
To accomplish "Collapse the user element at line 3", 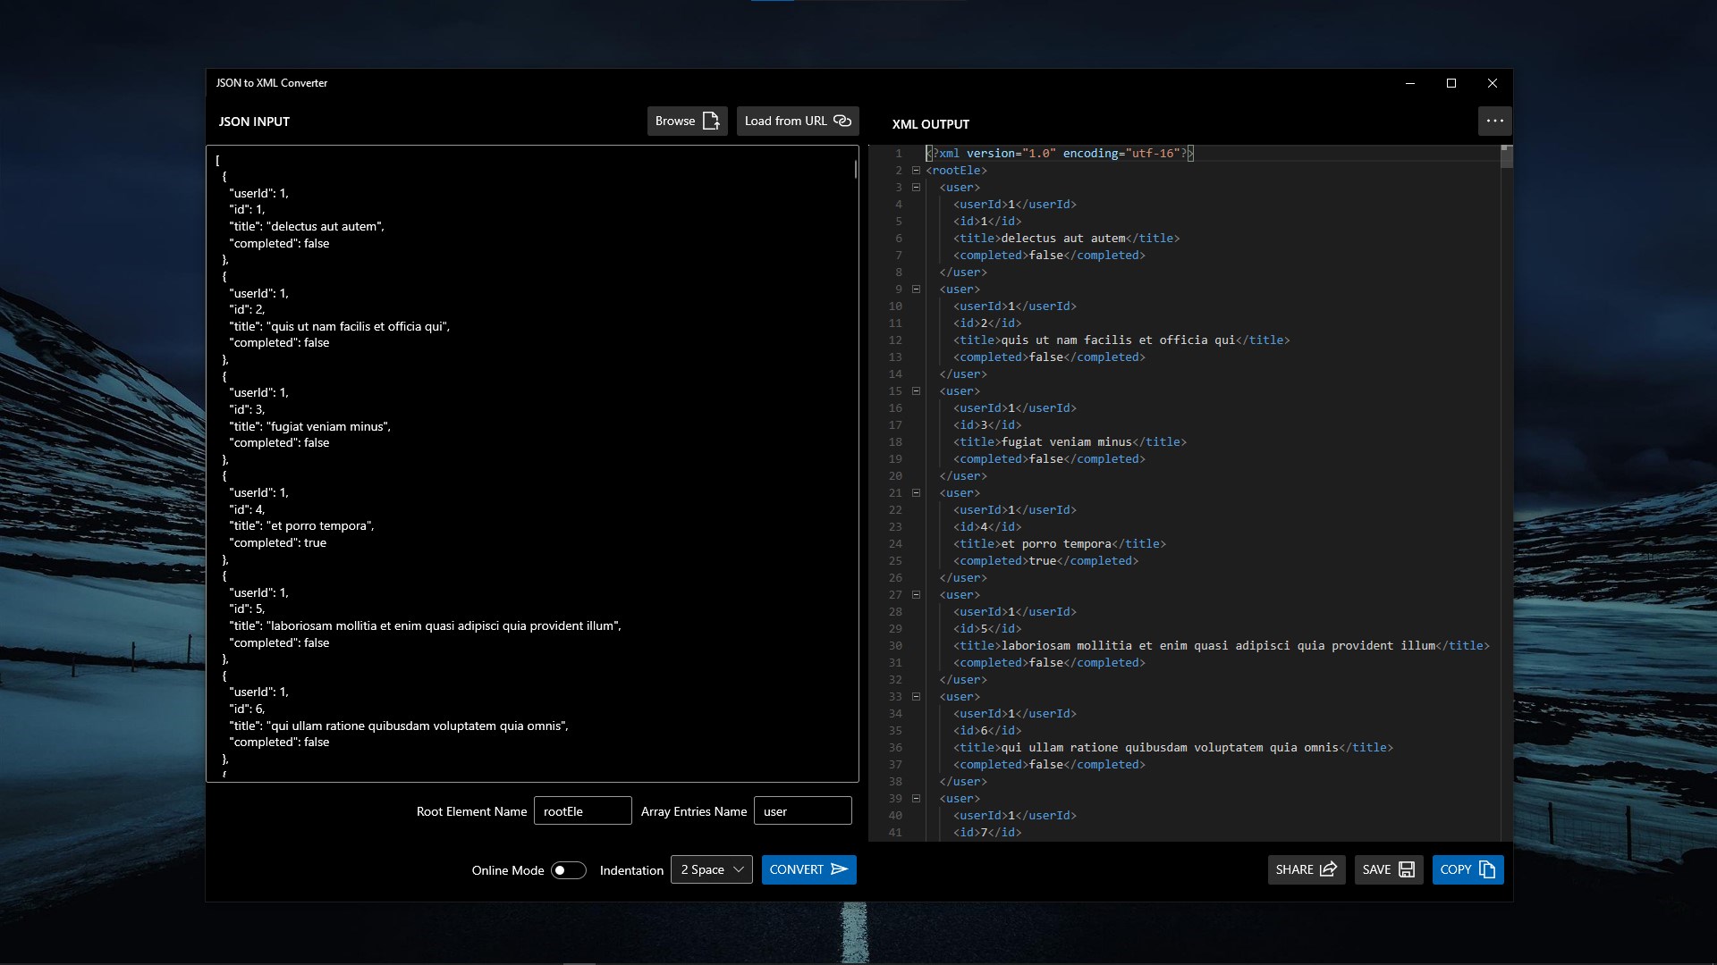I will point(916,188).
